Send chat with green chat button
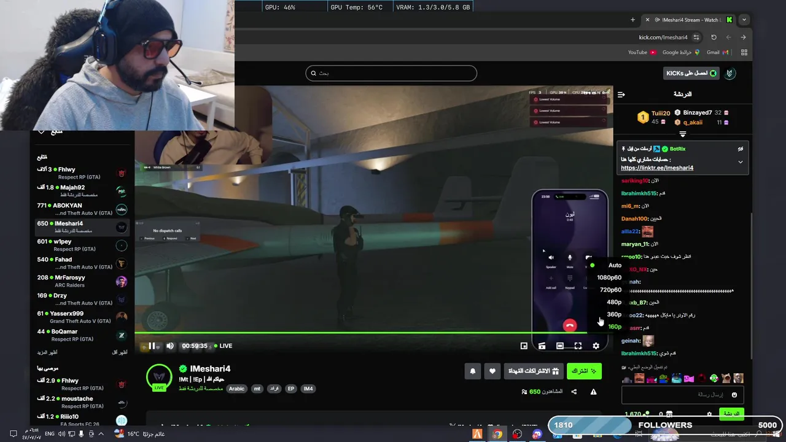The width and height of the screenshot is (786, 442). 731,414
